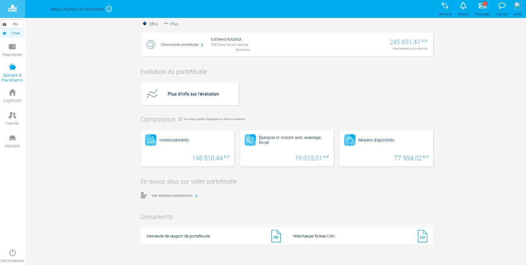Open Paiements in the sidebar
This screenshot has width=526, height=265.
12,50
